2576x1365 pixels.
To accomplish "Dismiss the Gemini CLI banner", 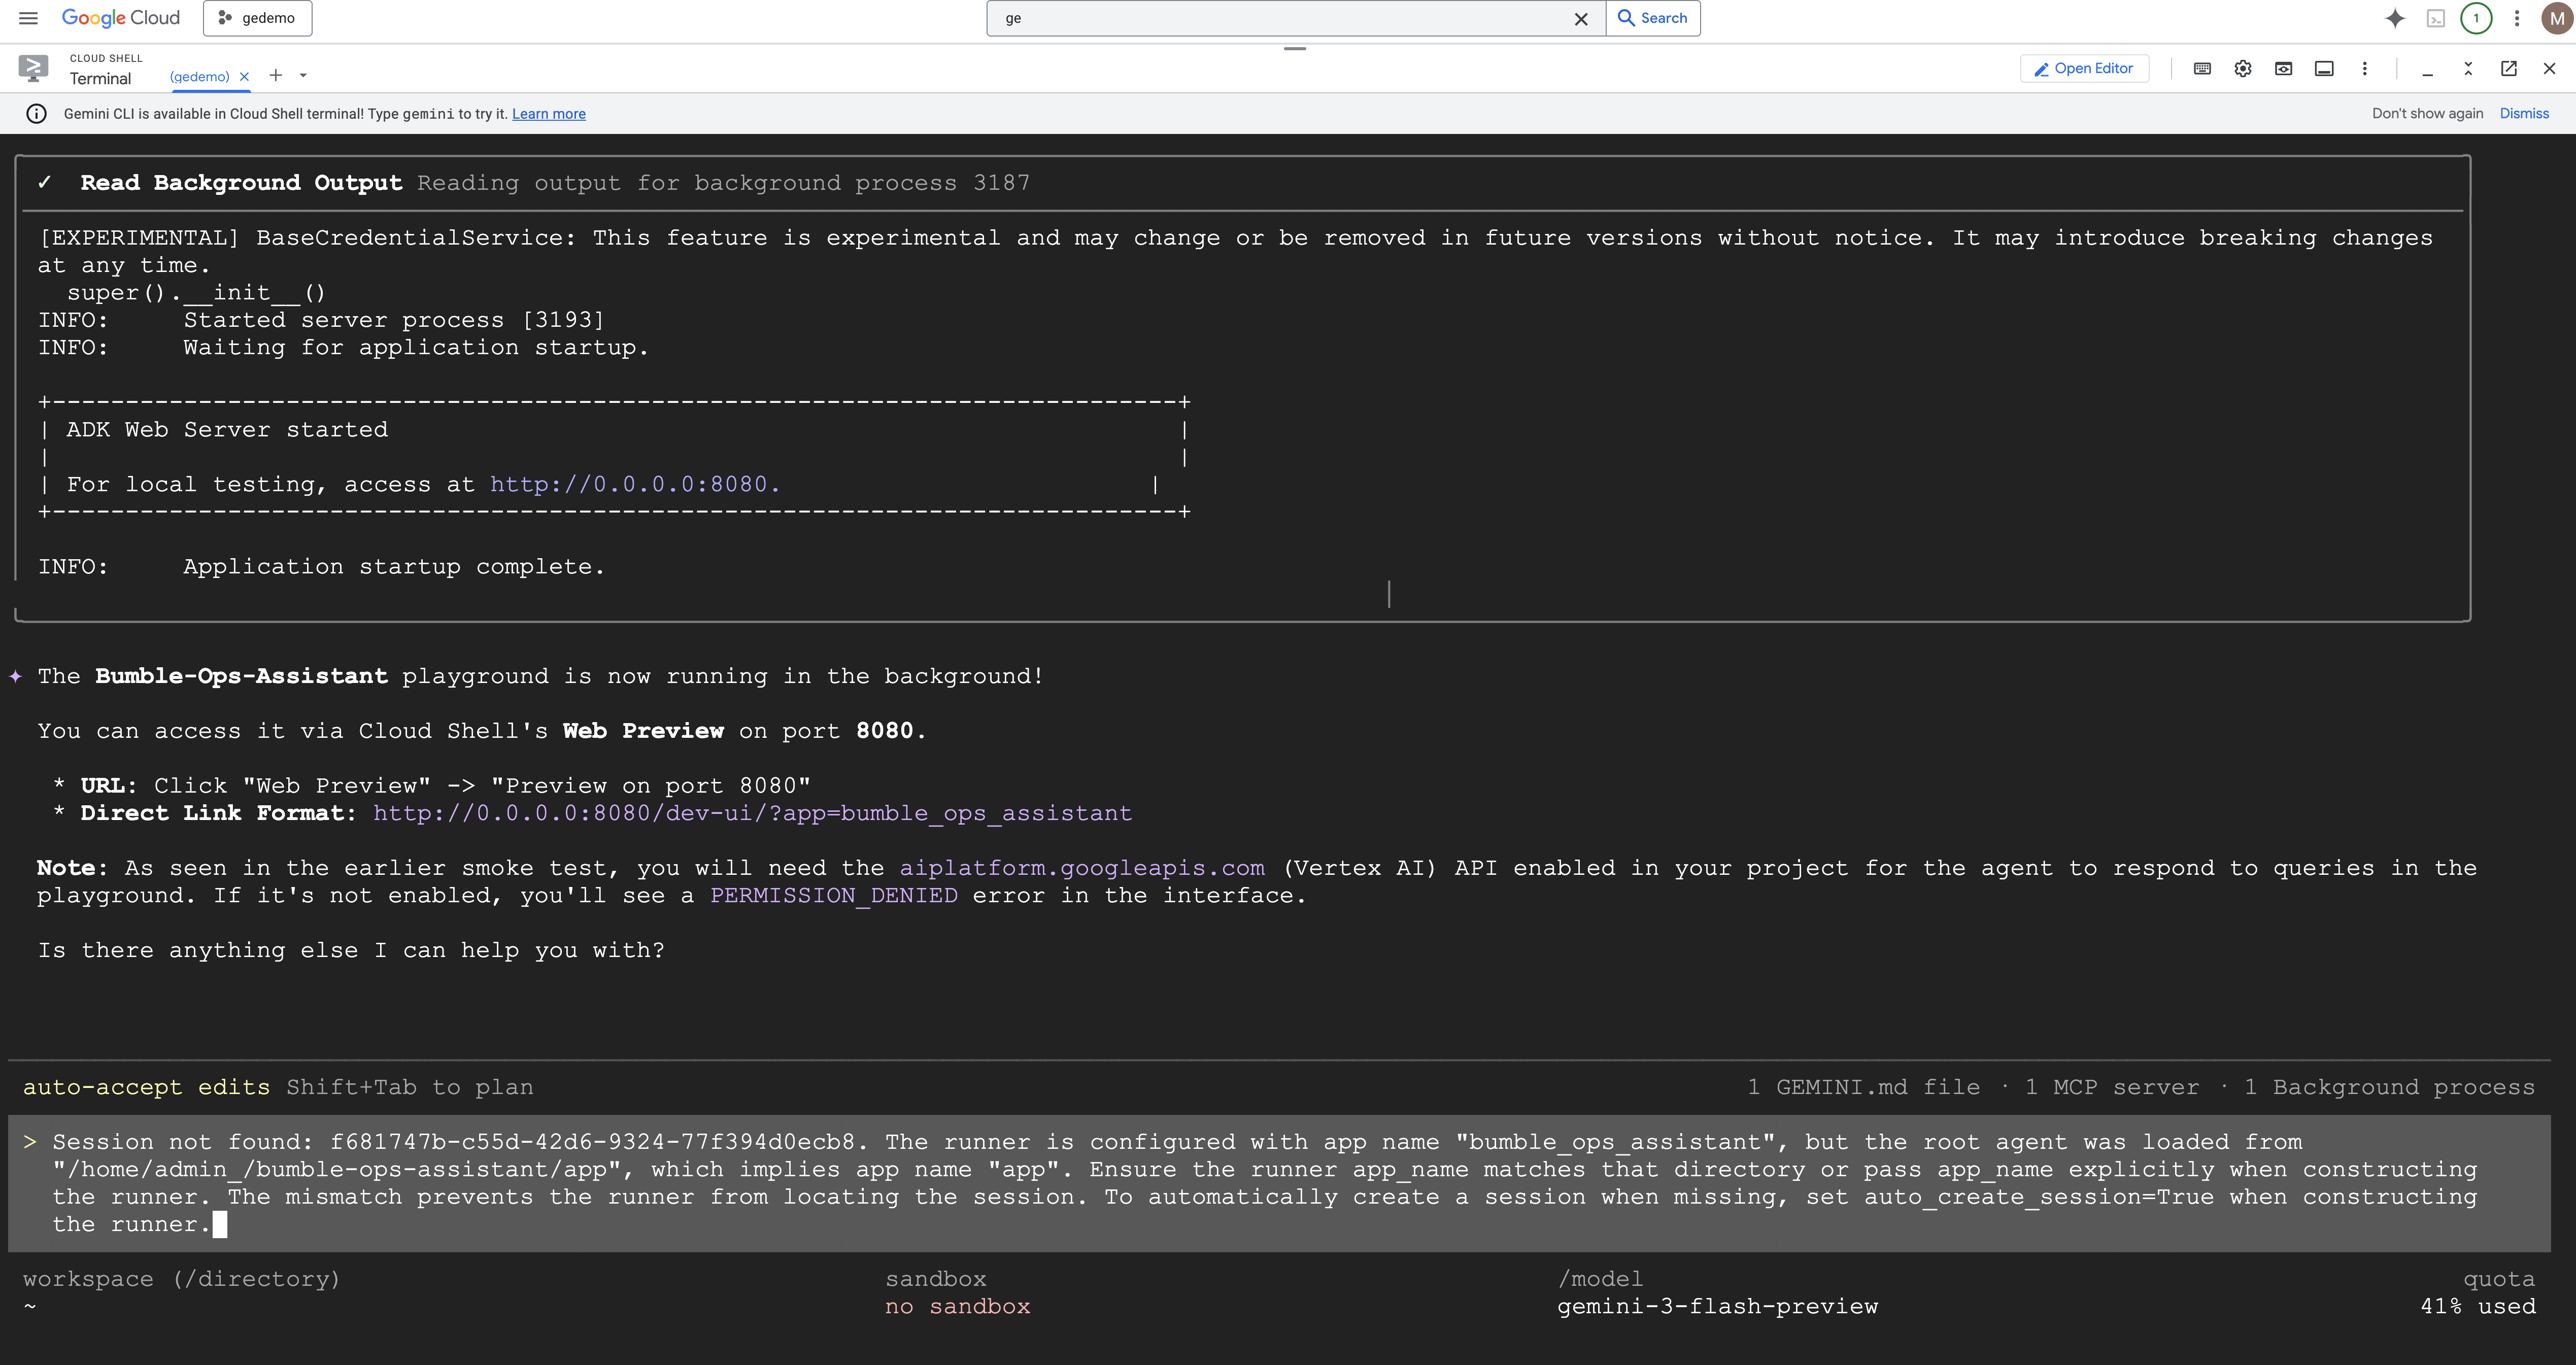I will coord(2524,113).
